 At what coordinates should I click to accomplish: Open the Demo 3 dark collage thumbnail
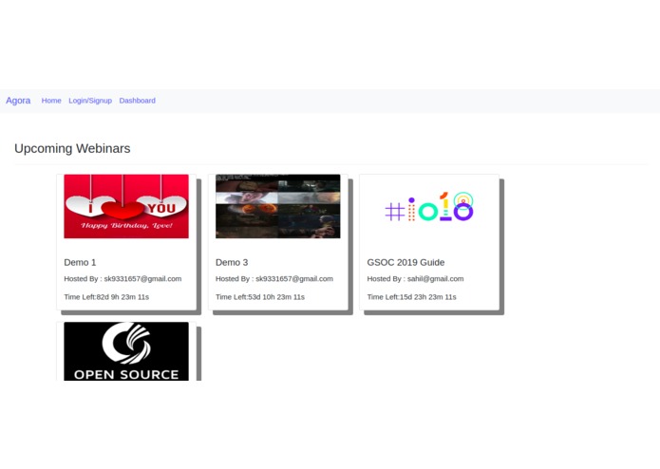coord(278,206)
